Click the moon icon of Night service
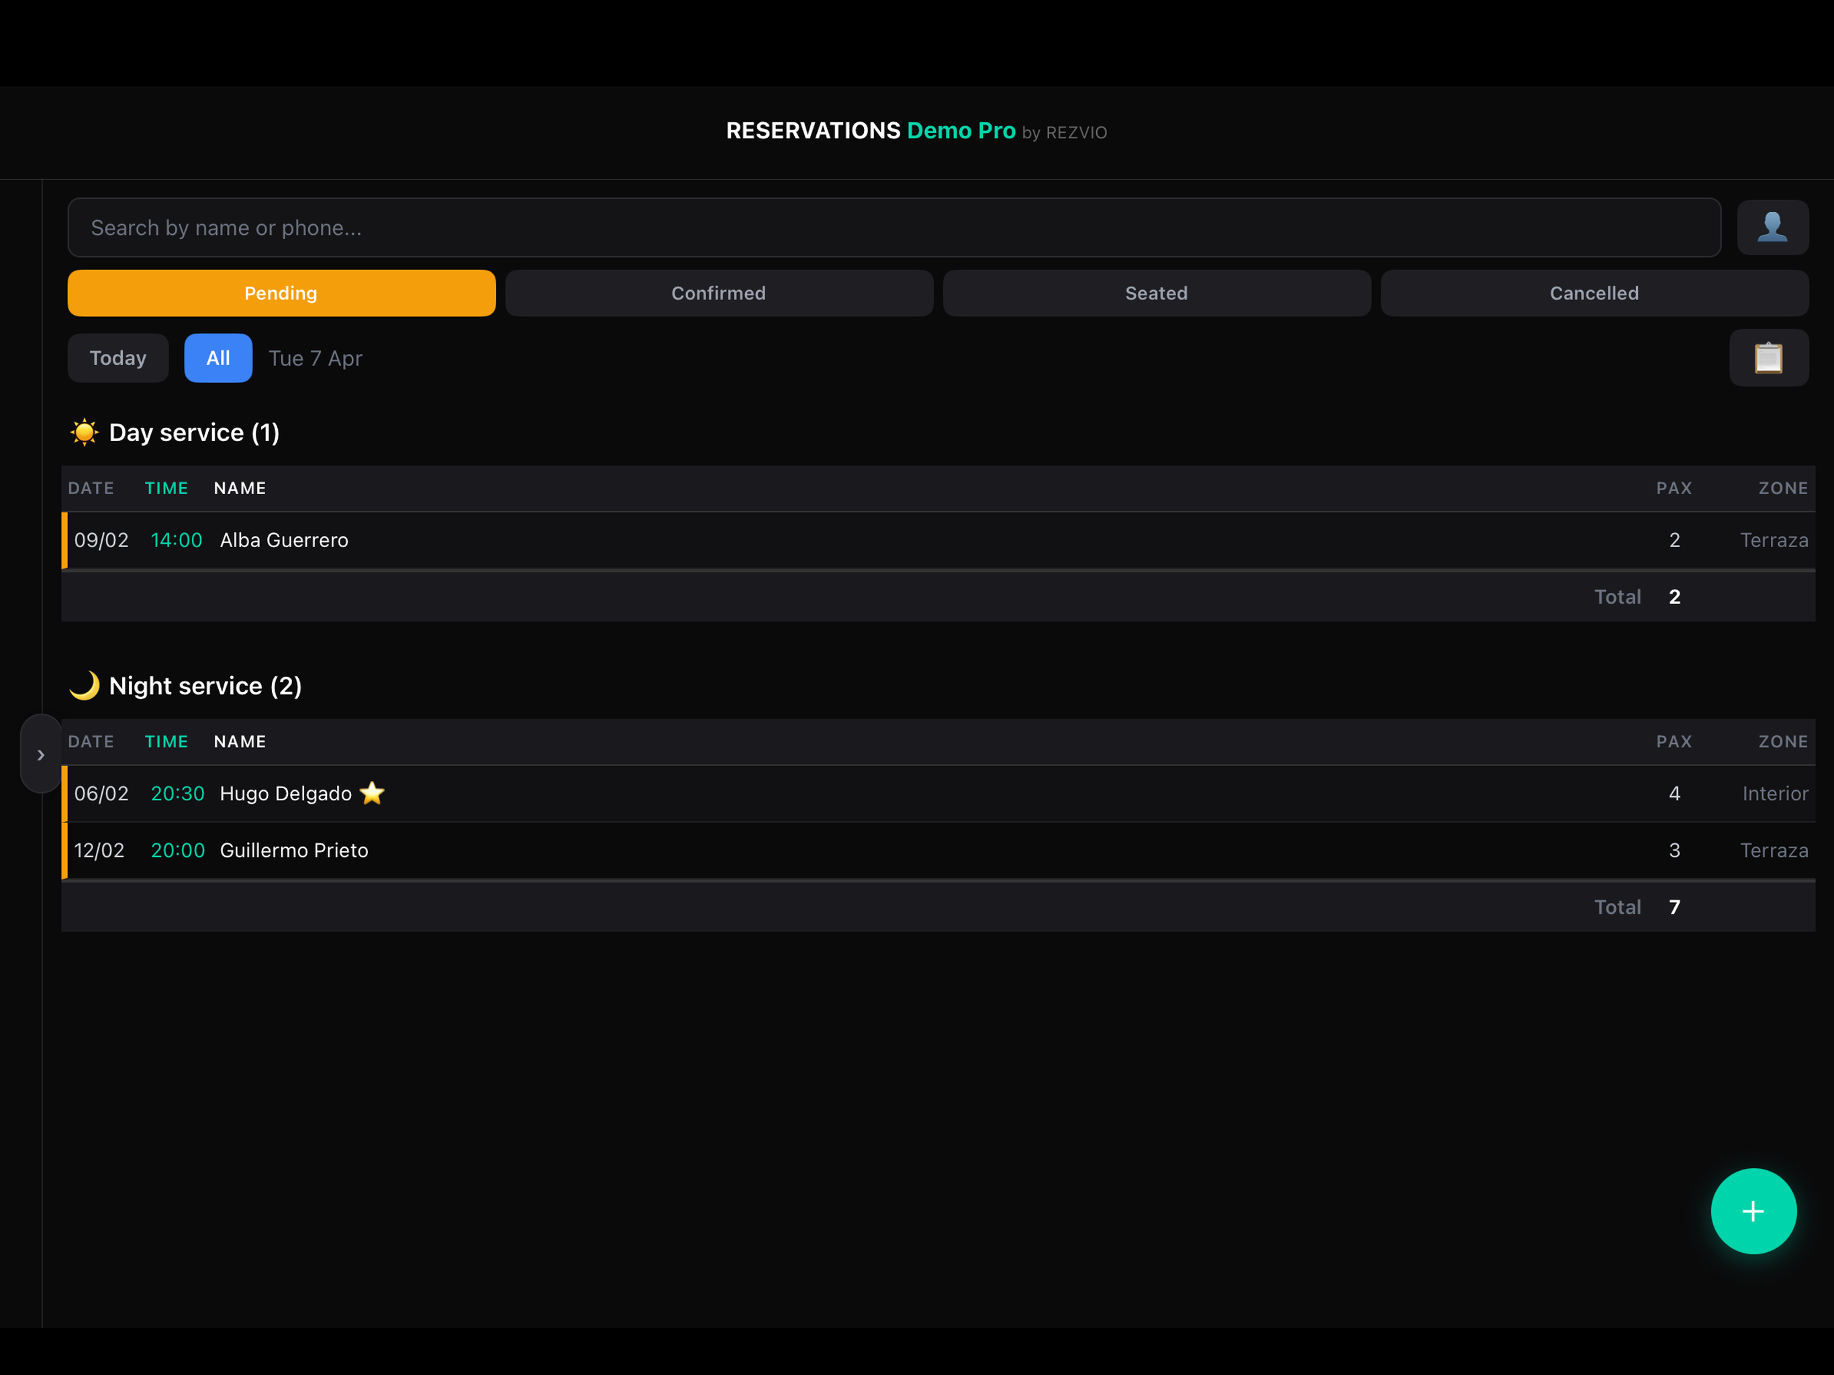The width and height of the screenshot is (1834, 1375). [x=85, y=686]
